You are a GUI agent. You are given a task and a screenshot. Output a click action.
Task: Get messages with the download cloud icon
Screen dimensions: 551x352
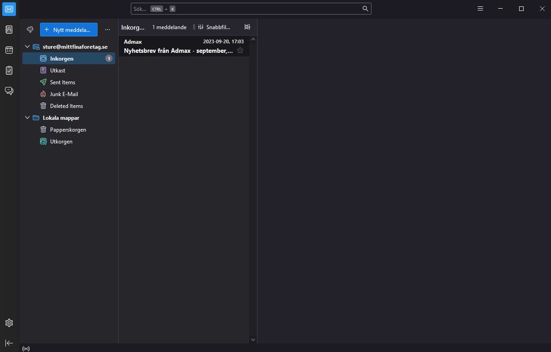pos(31,30)
